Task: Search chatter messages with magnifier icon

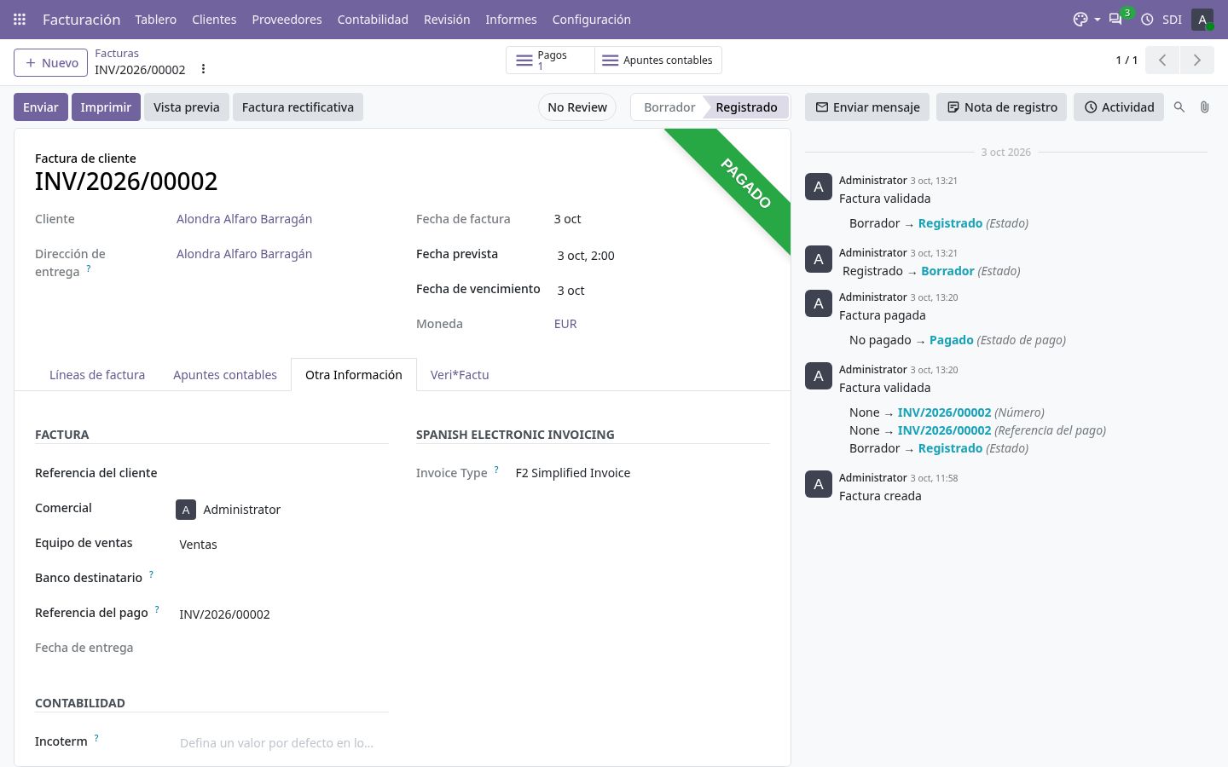Action: 1179,107
